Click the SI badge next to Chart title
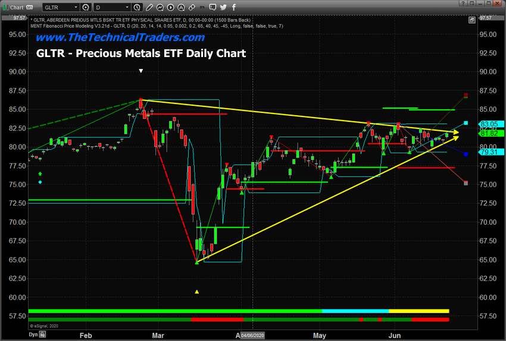Image resolution: width=506 pixels, height=341 pixels. 29,7
